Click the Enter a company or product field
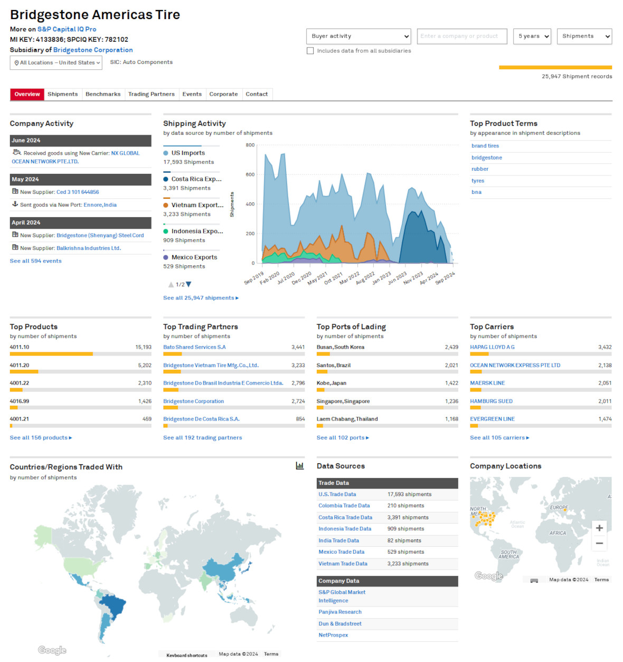 (461, 36)
